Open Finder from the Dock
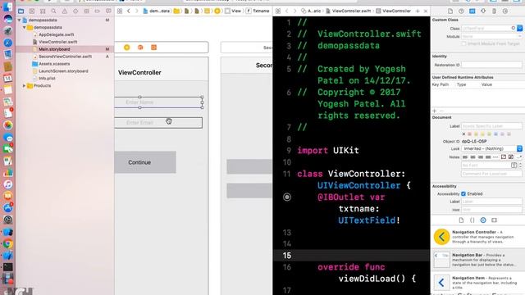 click(8, 7)
